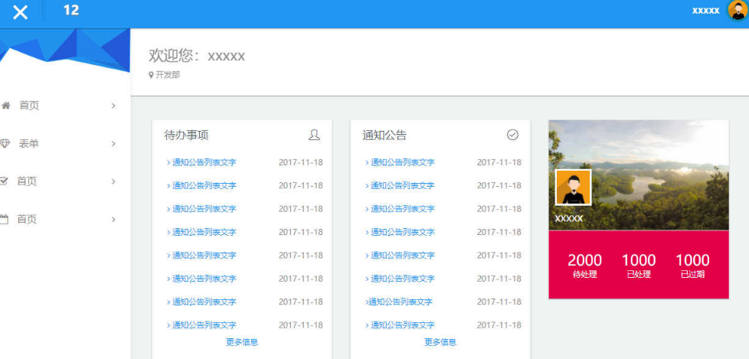Click the xxxxx username in the top bar
The image size is (749, 359).
click(x=705, y=11)
